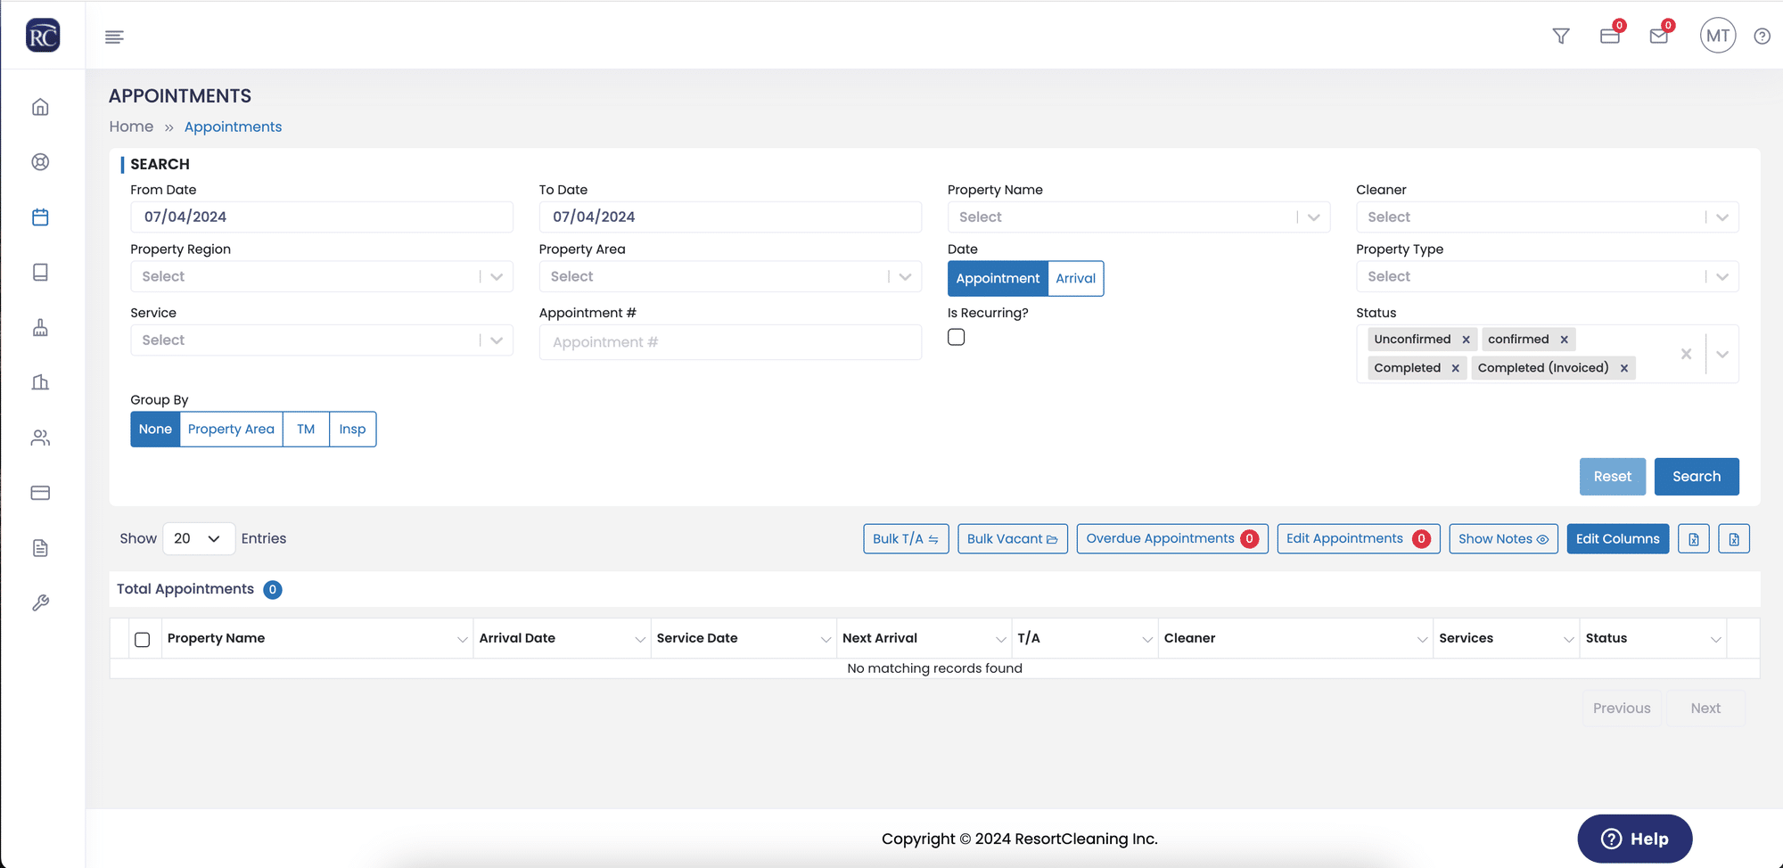Expand the Property Name dropdown
The height and width of the screenshot is (868, 1783).
point(1138,217)
